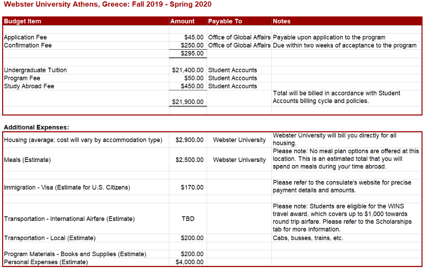Viewport: 425px width, 268px height.
Task: Select the Immigration - Visa $170.00 cell
Action: pos(192,187)
